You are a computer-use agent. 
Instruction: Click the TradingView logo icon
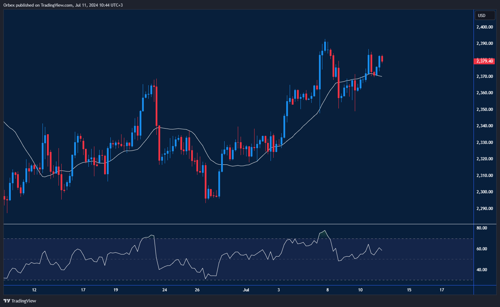pos(6,301)
